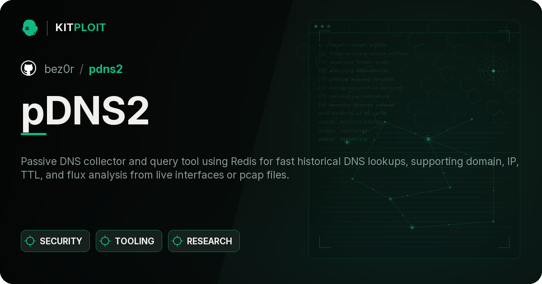Click the 'status: monitoring' terminal line
The height and width of the screenshot is (284, 542).
[343, 139]
